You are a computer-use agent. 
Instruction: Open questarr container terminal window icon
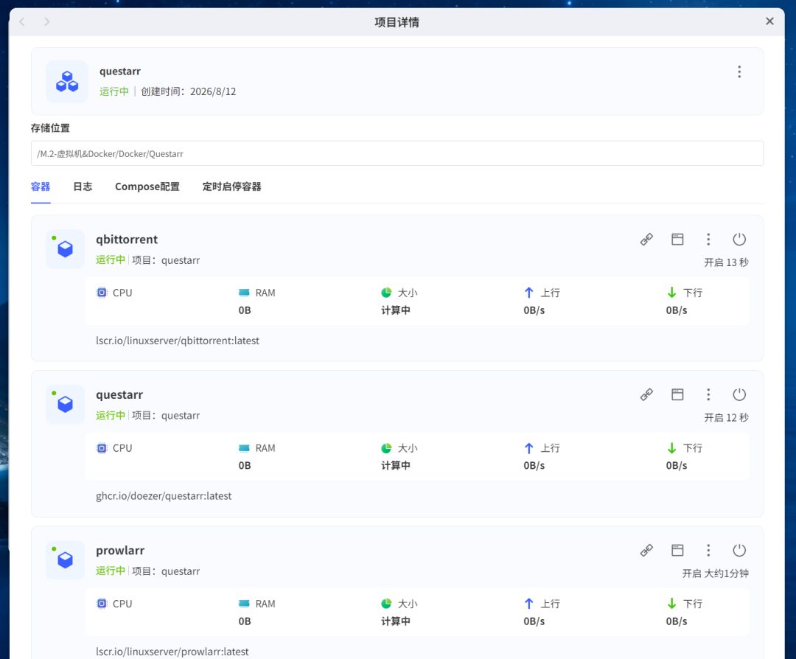pos(677,394)
